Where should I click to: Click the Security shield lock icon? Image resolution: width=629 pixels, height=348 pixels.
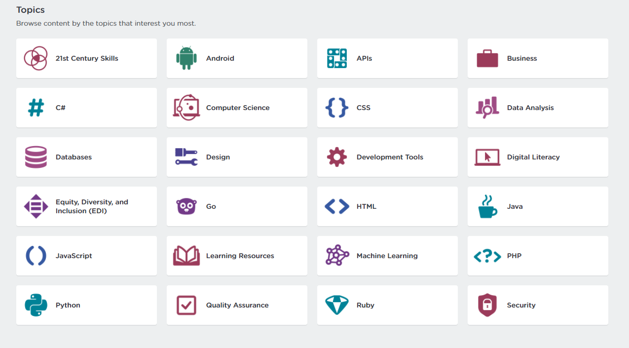(487, 305)
